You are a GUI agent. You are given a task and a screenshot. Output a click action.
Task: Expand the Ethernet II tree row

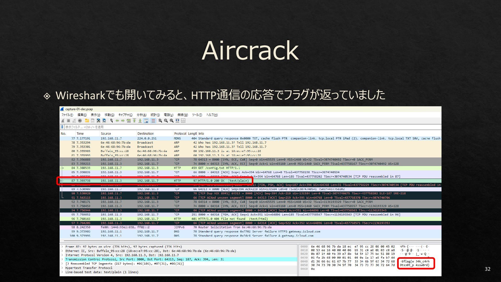(x=62, y=251)
